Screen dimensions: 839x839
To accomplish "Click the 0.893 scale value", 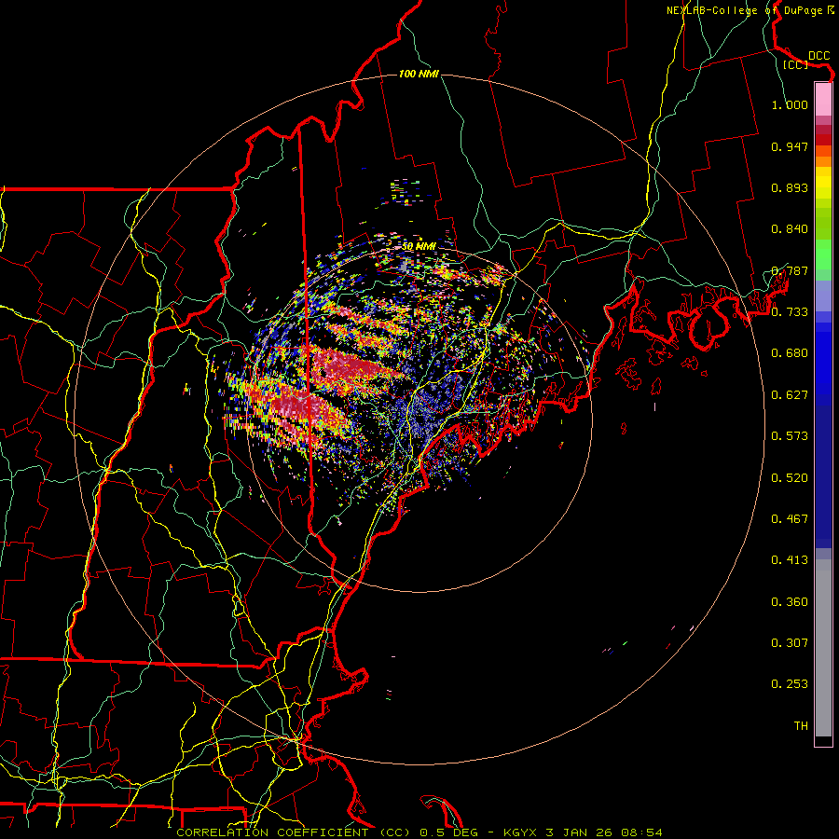I will point(790,187).
